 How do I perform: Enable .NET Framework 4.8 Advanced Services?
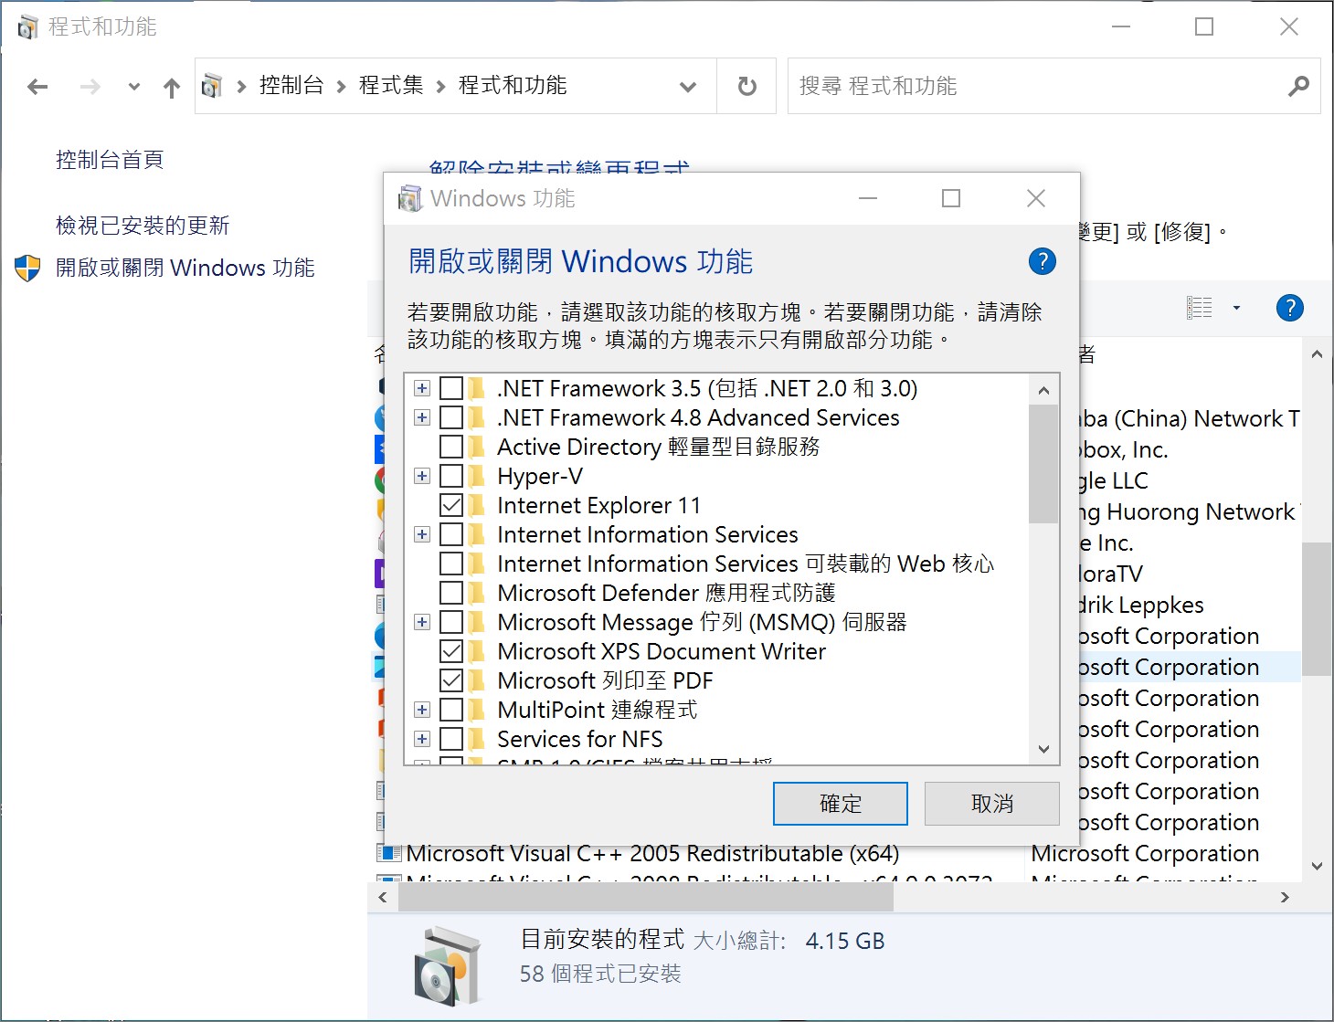pyautogui.click(x=451, y=417)
